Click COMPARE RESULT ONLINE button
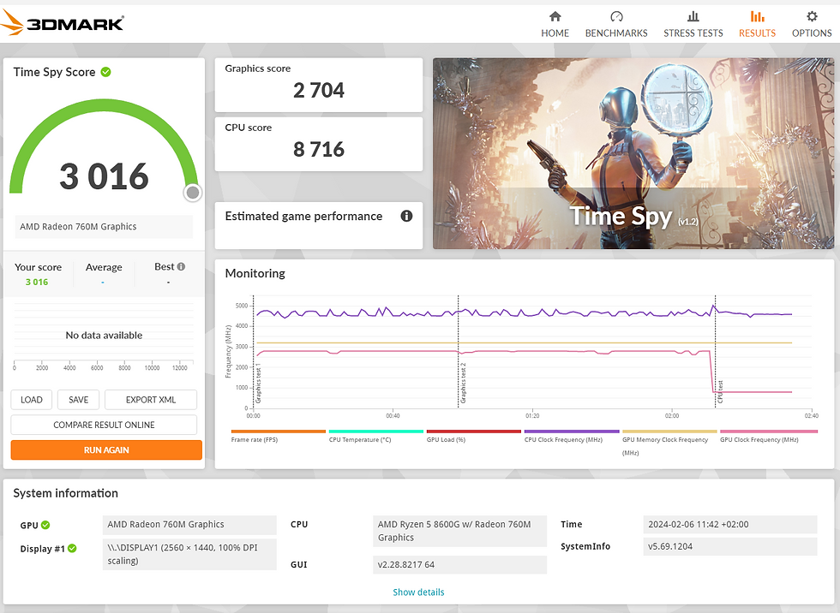Viewport: 840px width, 613px height. tap(104, 425)
